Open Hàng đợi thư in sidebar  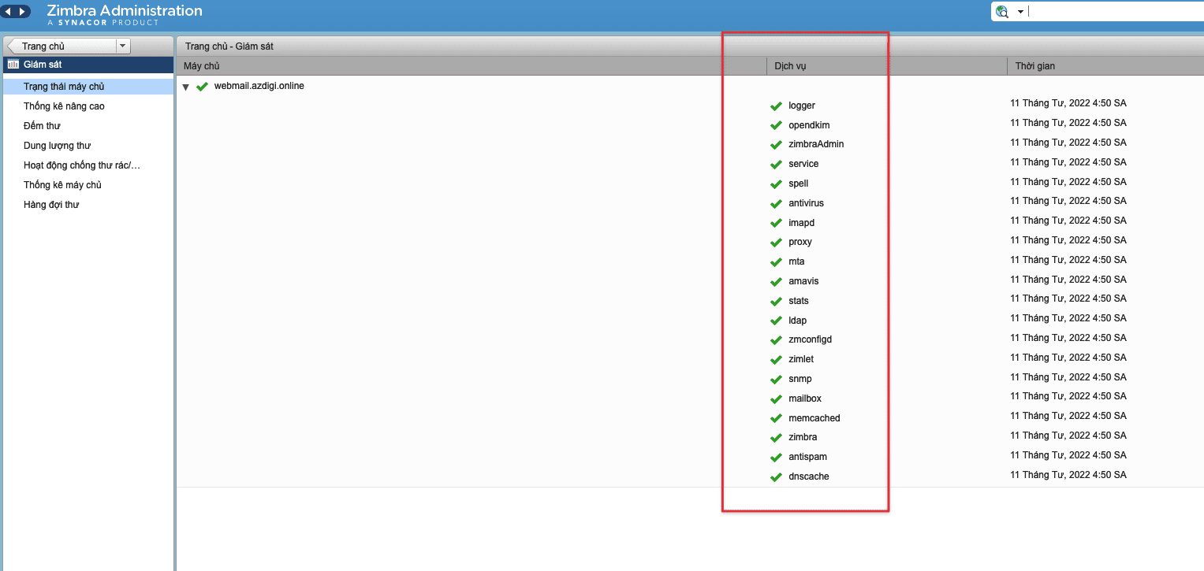tap(51, 205)
